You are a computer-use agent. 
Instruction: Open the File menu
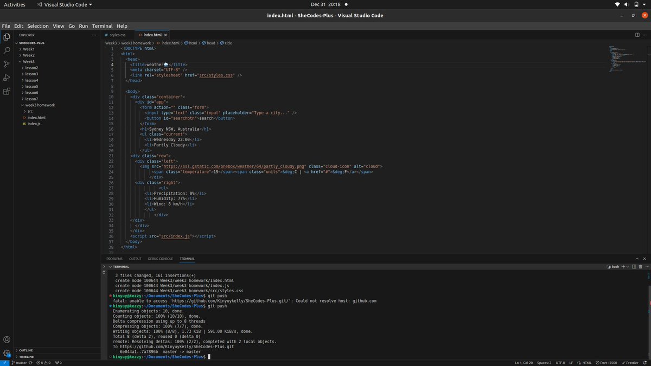[x=6, y=26]
